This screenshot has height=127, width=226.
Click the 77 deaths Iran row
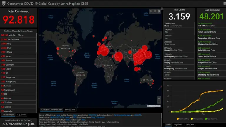179,37
